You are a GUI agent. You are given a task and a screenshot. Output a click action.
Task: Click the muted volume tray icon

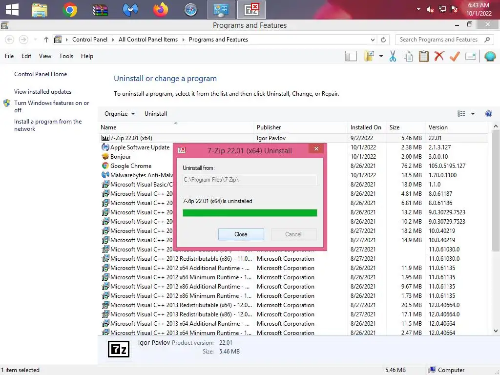point(430,10)
